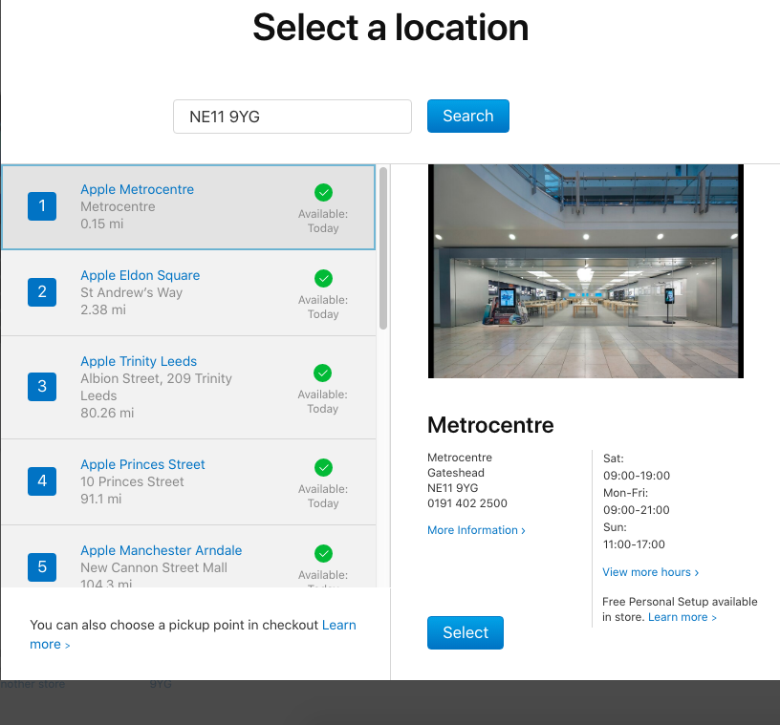Open Learn more about pickup points

point(193,634)
